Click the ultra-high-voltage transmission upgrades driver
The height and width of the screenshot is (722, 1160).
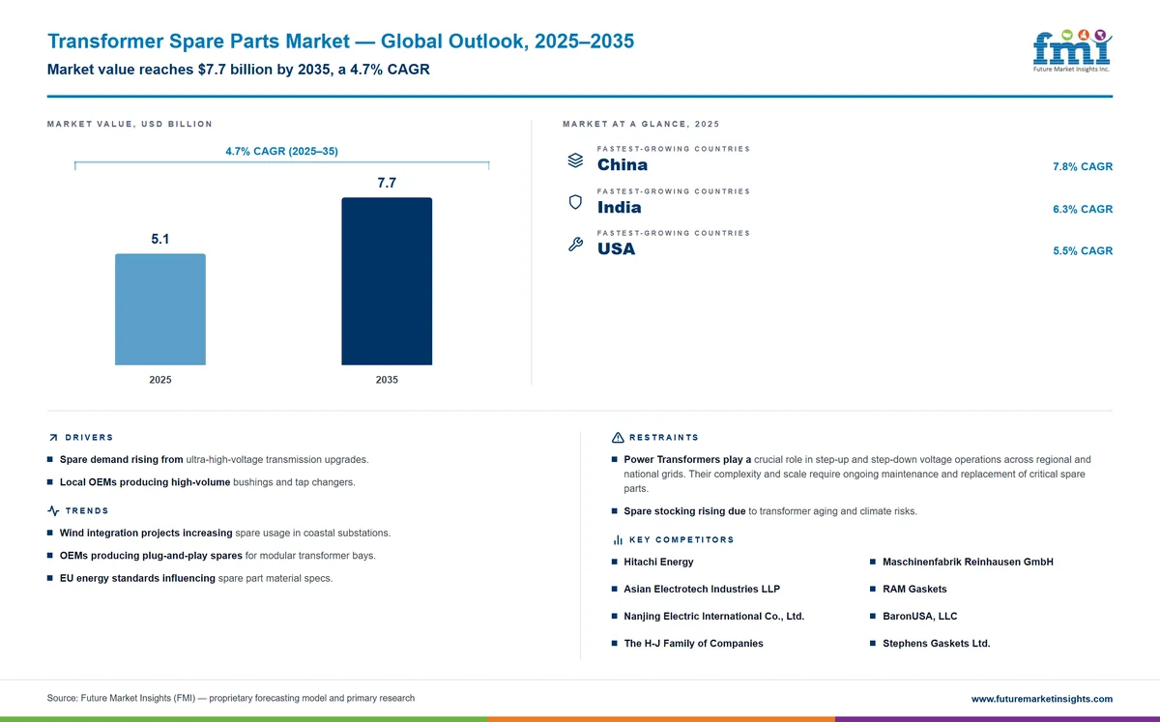pos(214,460)
